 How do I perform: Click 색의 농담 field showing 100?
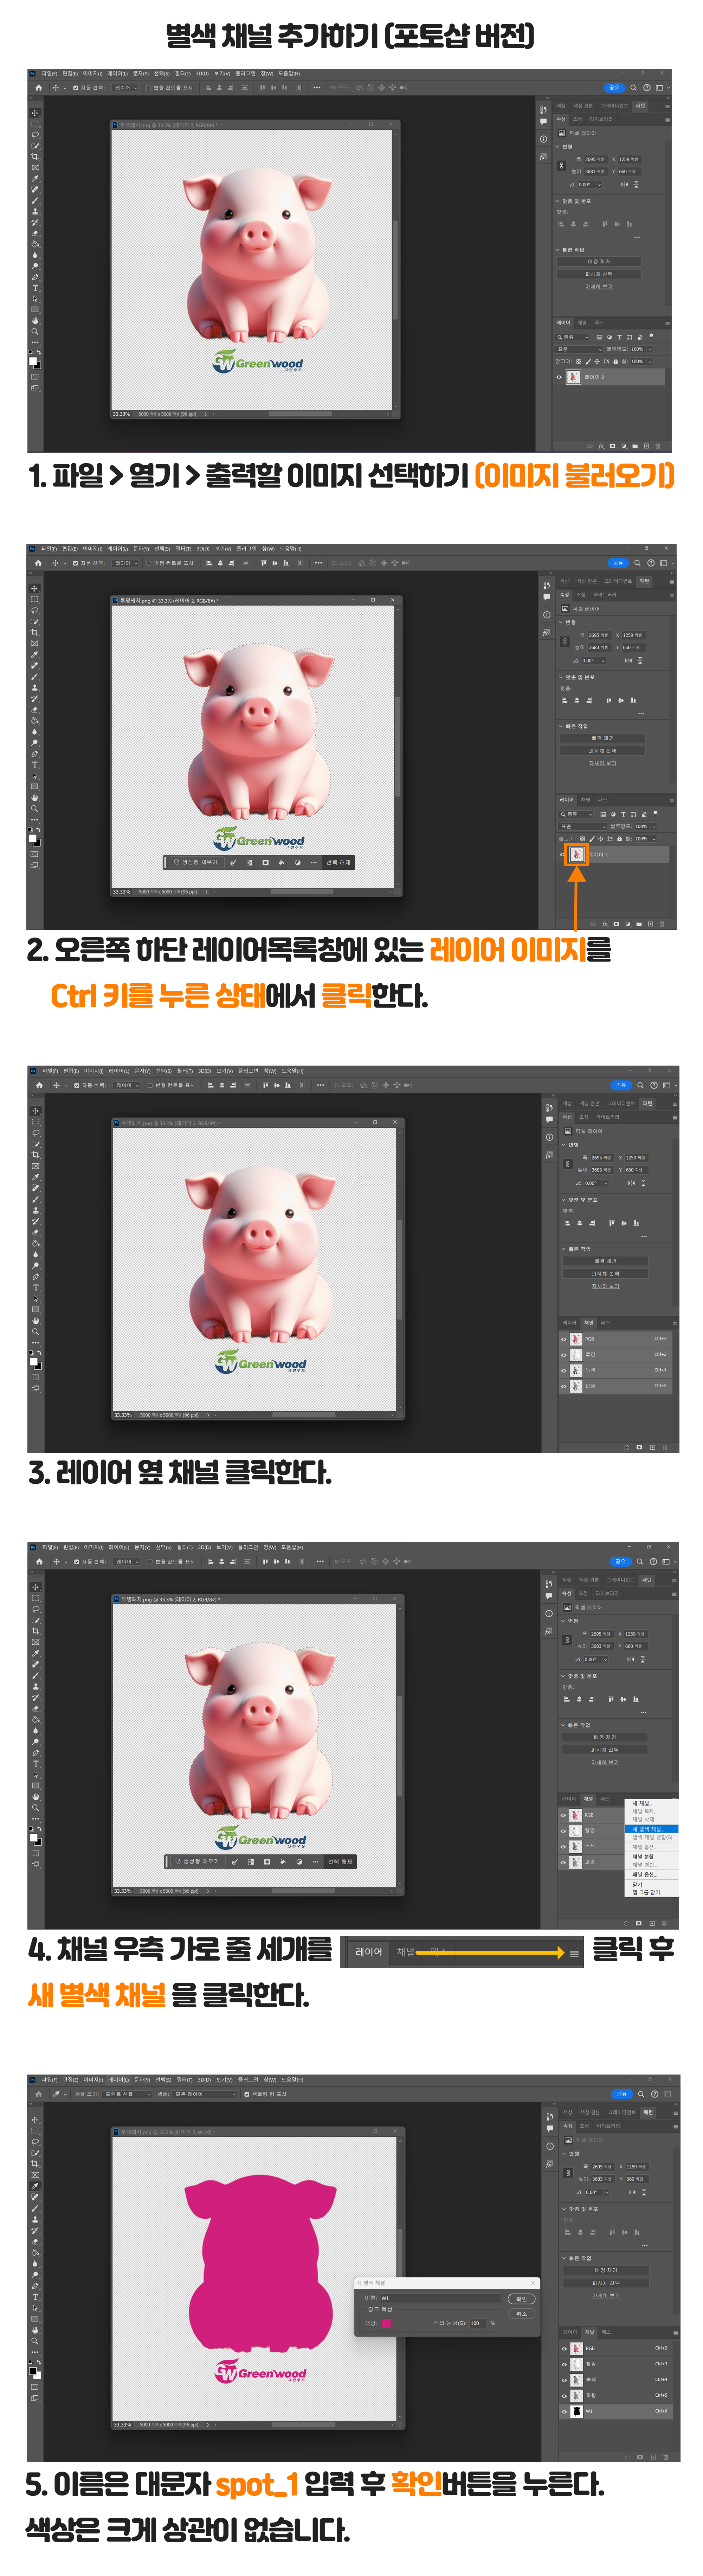[478, 2323]
